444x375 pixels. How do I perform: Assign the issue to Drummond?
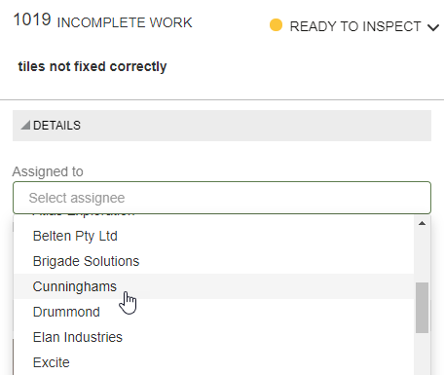[213, 312]
